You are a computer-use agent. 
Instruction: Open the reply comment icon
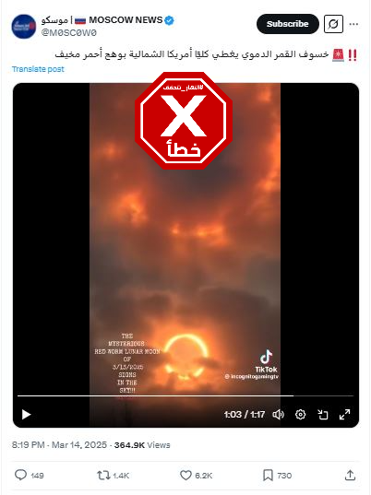tap(21, 475)
